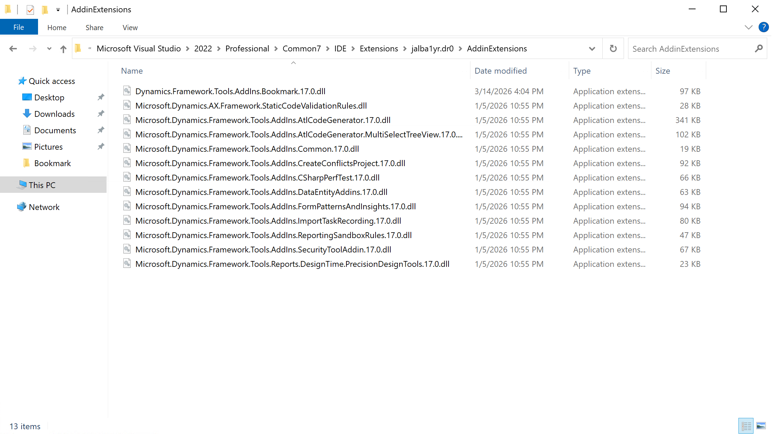Click the Refresh button next to address bar

[x=613, y=49]
